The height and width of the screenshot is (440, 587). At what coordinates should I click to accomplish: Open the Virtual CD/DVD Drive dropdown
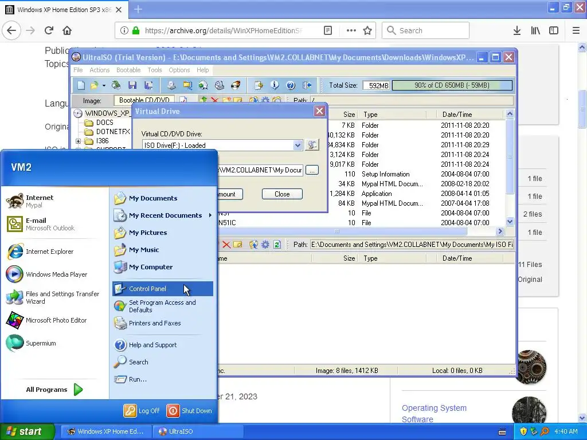tap(298, 145)
